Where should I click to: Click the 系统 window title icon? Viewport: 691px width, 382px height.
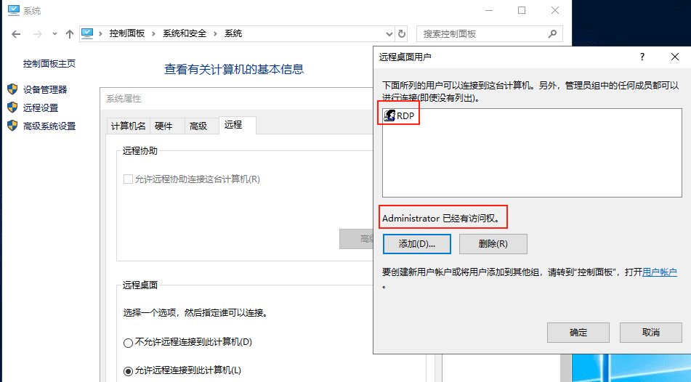[x=14, y=11]
